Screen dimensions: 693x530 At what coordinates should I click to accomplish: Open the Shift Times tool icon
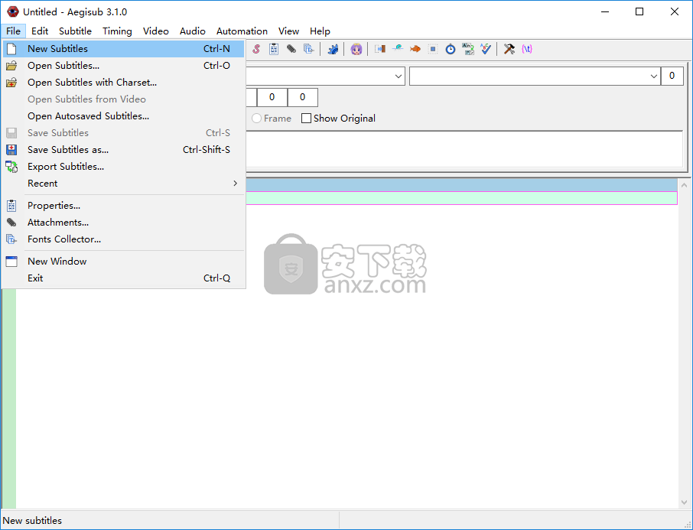point(380,49)
